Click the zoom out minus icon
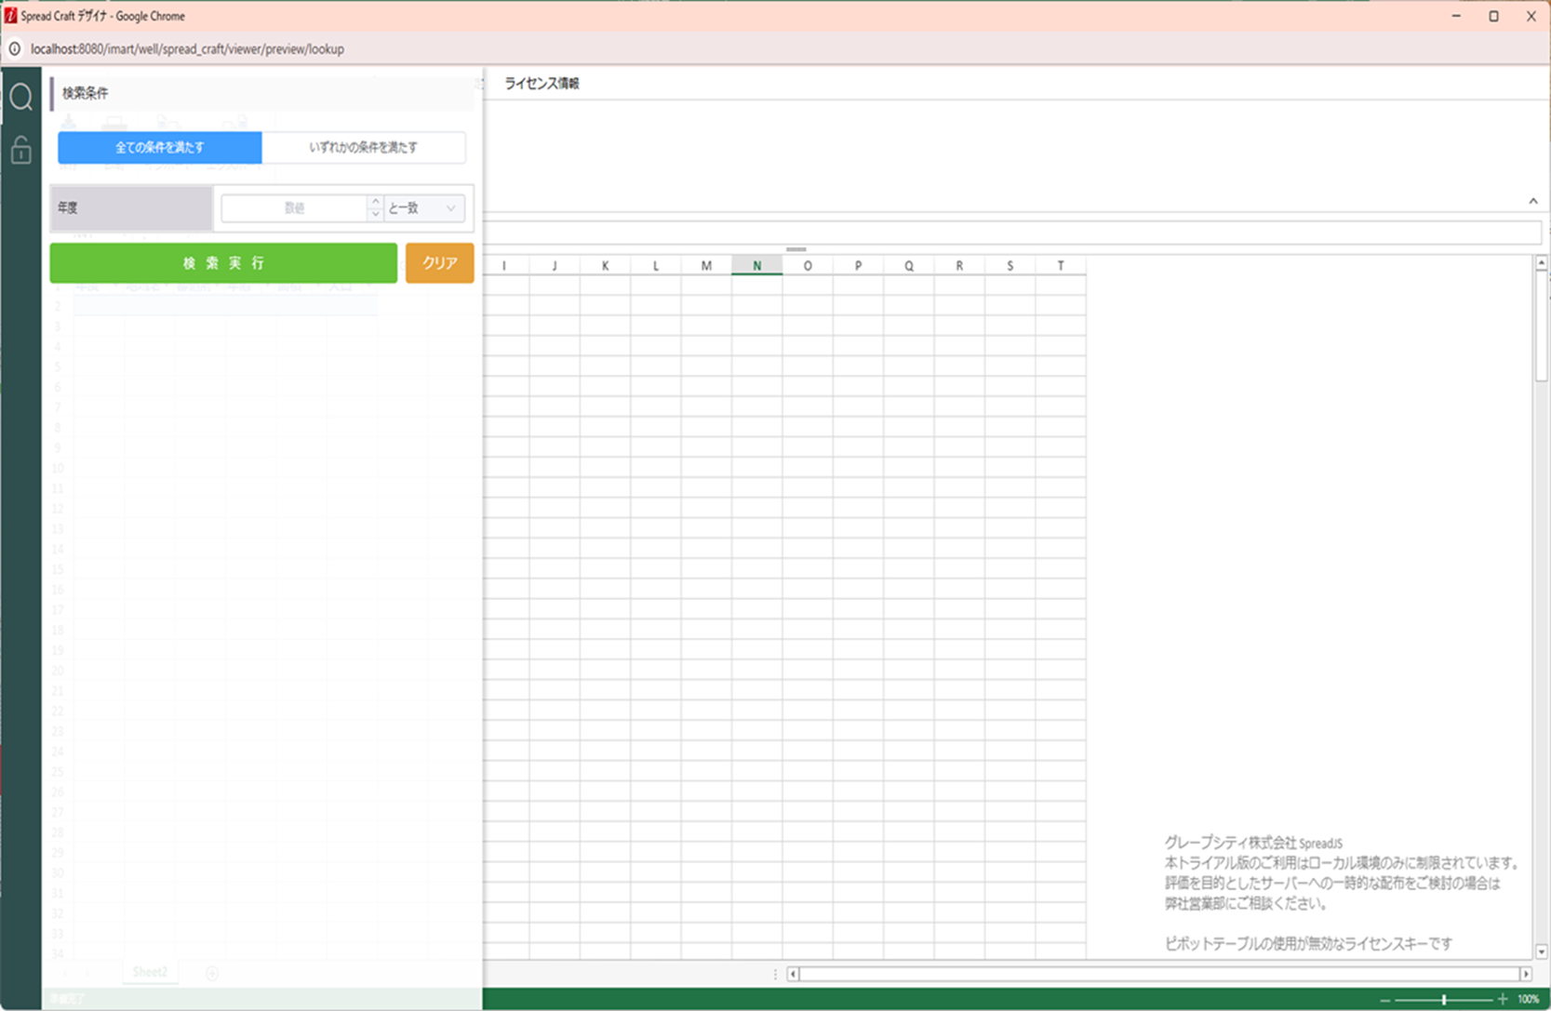 click(x=1384, y=1000)
